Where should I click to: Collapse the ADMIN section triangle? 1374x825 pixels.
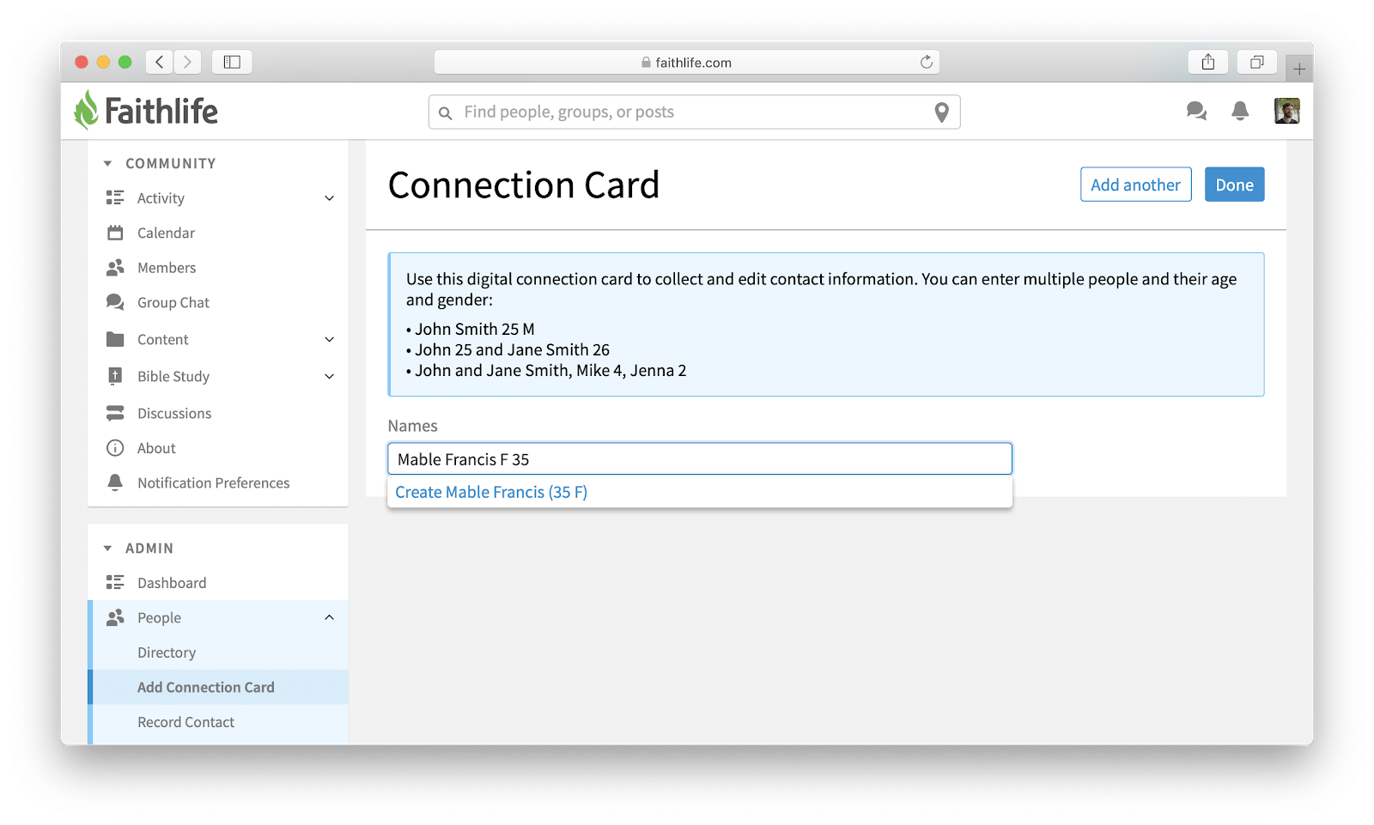pos(107,548)
